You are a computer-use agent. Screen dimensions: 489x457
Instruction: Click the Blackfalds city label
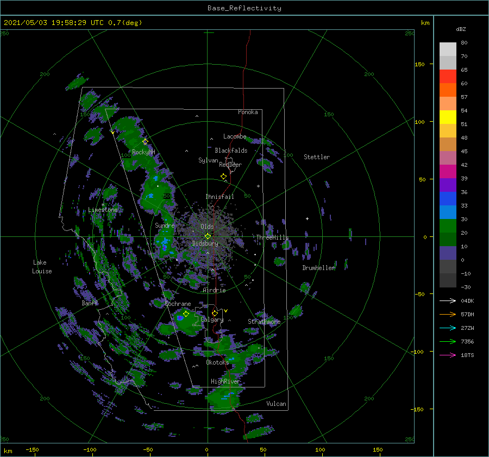click(231, 151)
